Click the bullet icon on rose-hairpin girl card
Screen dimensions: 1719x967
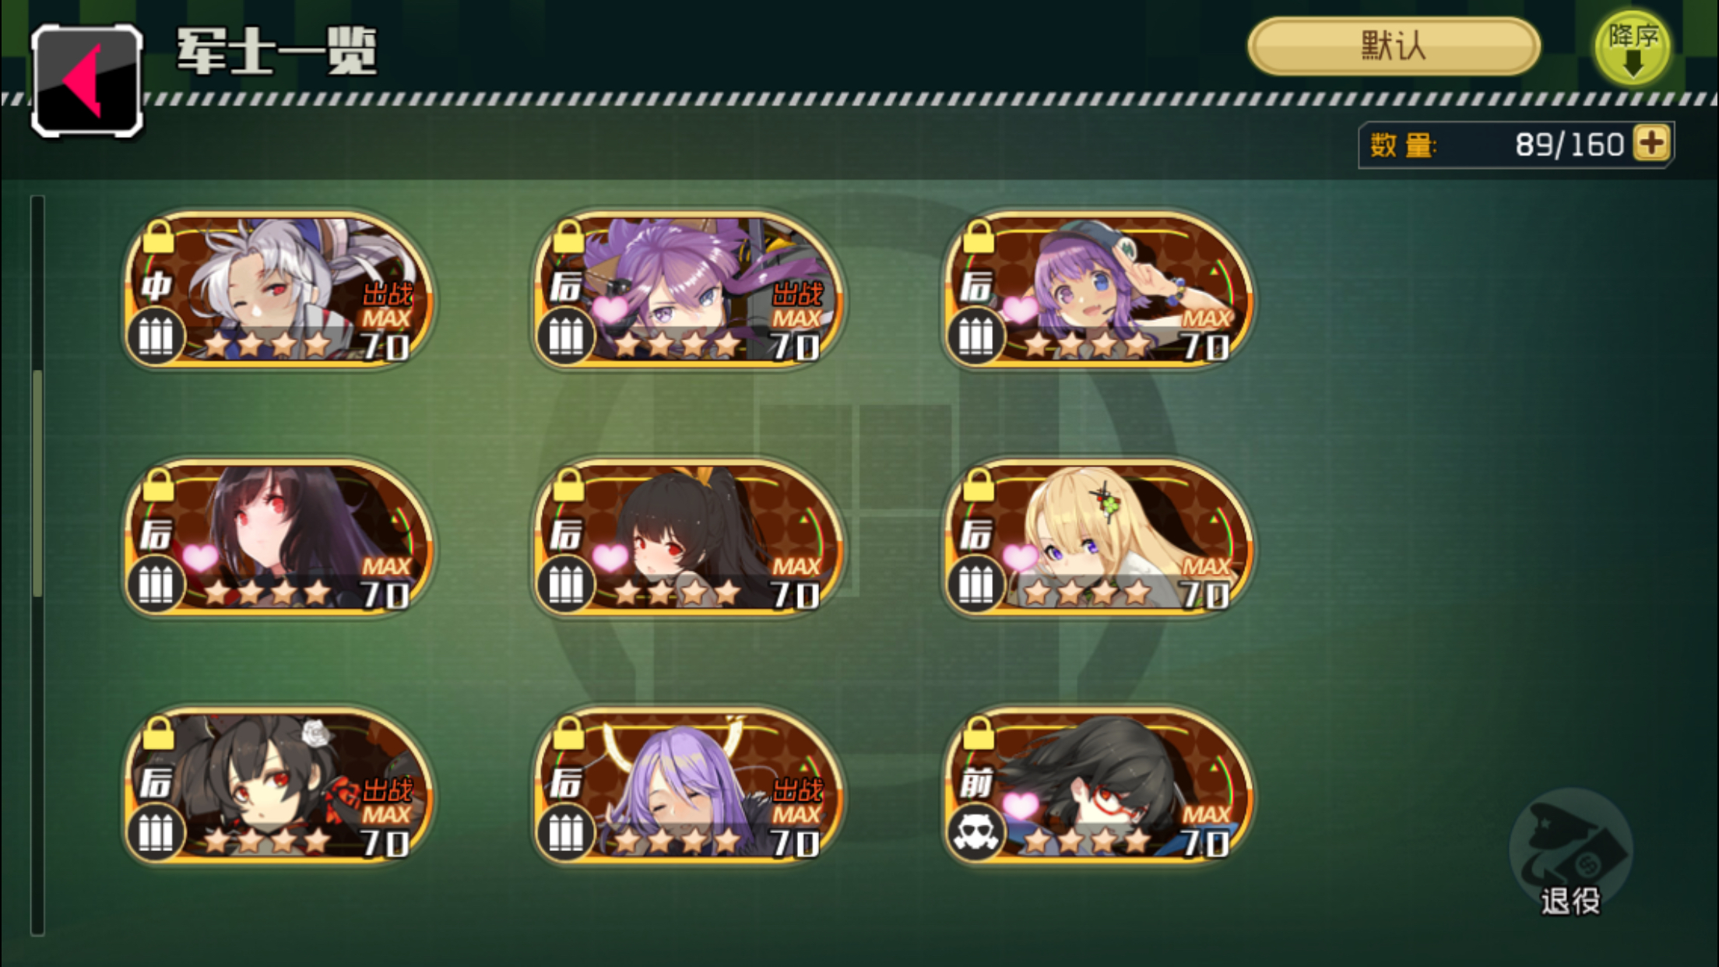tap(156, 833)
